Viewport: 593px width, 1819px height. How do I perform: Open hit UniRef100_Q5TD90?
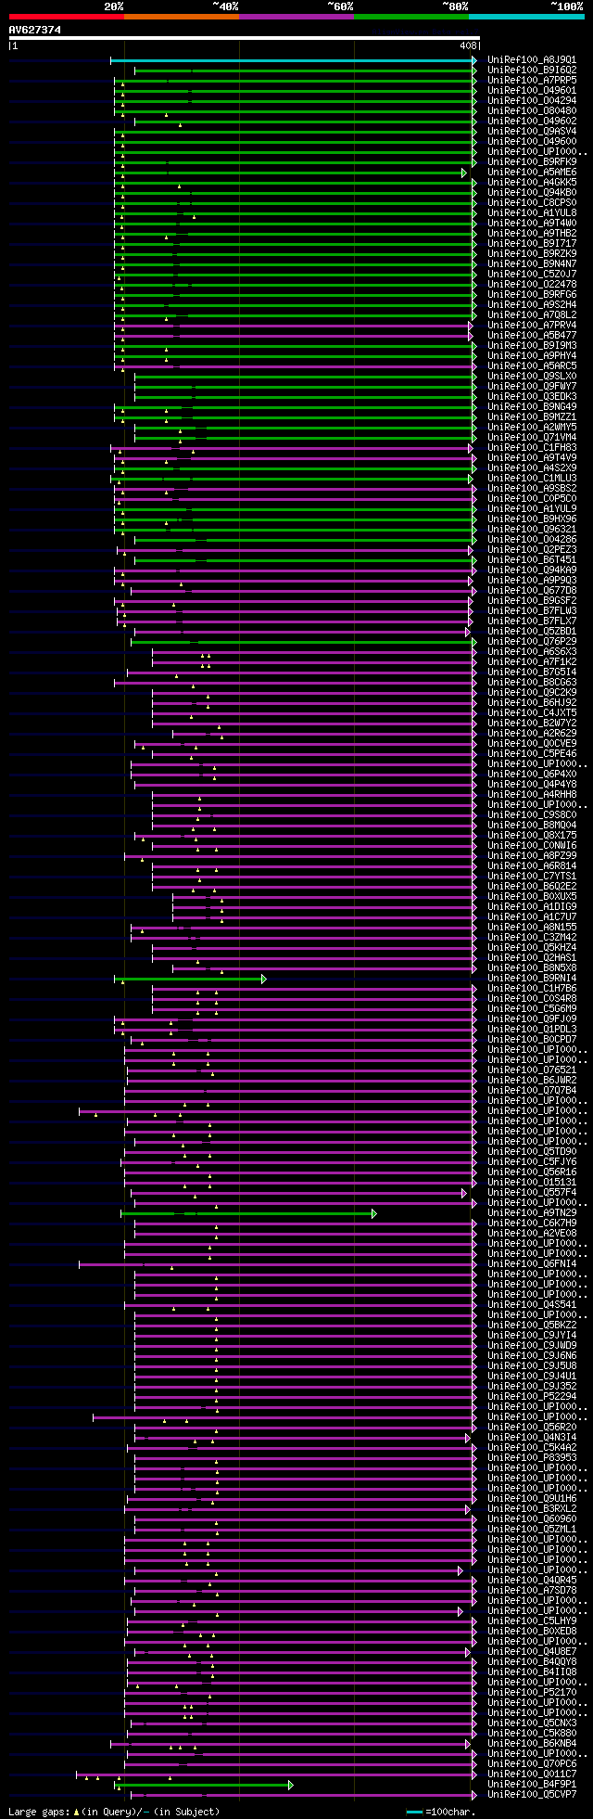point(532,1152)
